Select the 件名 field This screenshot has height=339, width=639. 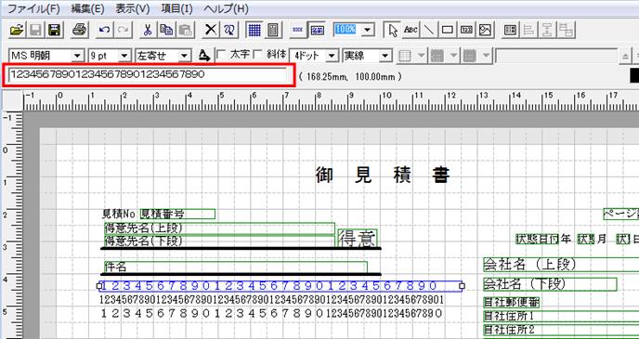point(236,267)
